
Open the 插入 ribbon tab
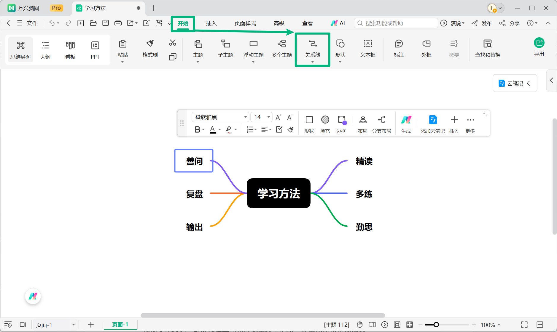click(211, 23)
